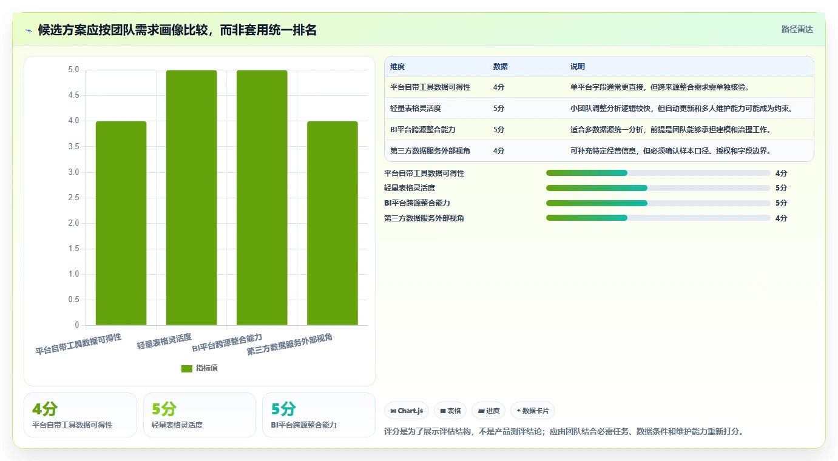Click the 轻量表格灵活度 progress bar
The height and width of the screenshot is (461, 838).
coord(658,188)
